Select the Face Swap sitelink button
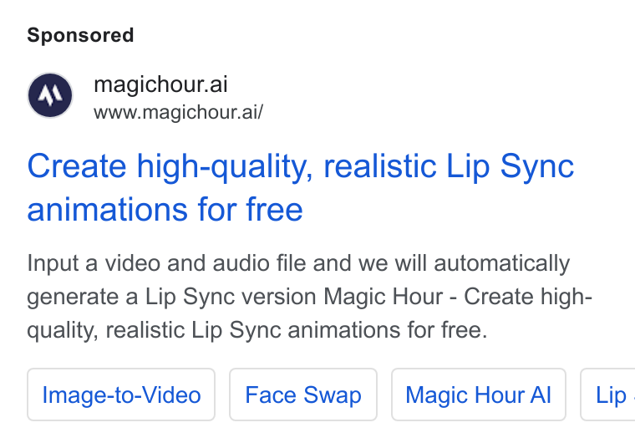Screen dimensions: 635x448 pos(303,395)
